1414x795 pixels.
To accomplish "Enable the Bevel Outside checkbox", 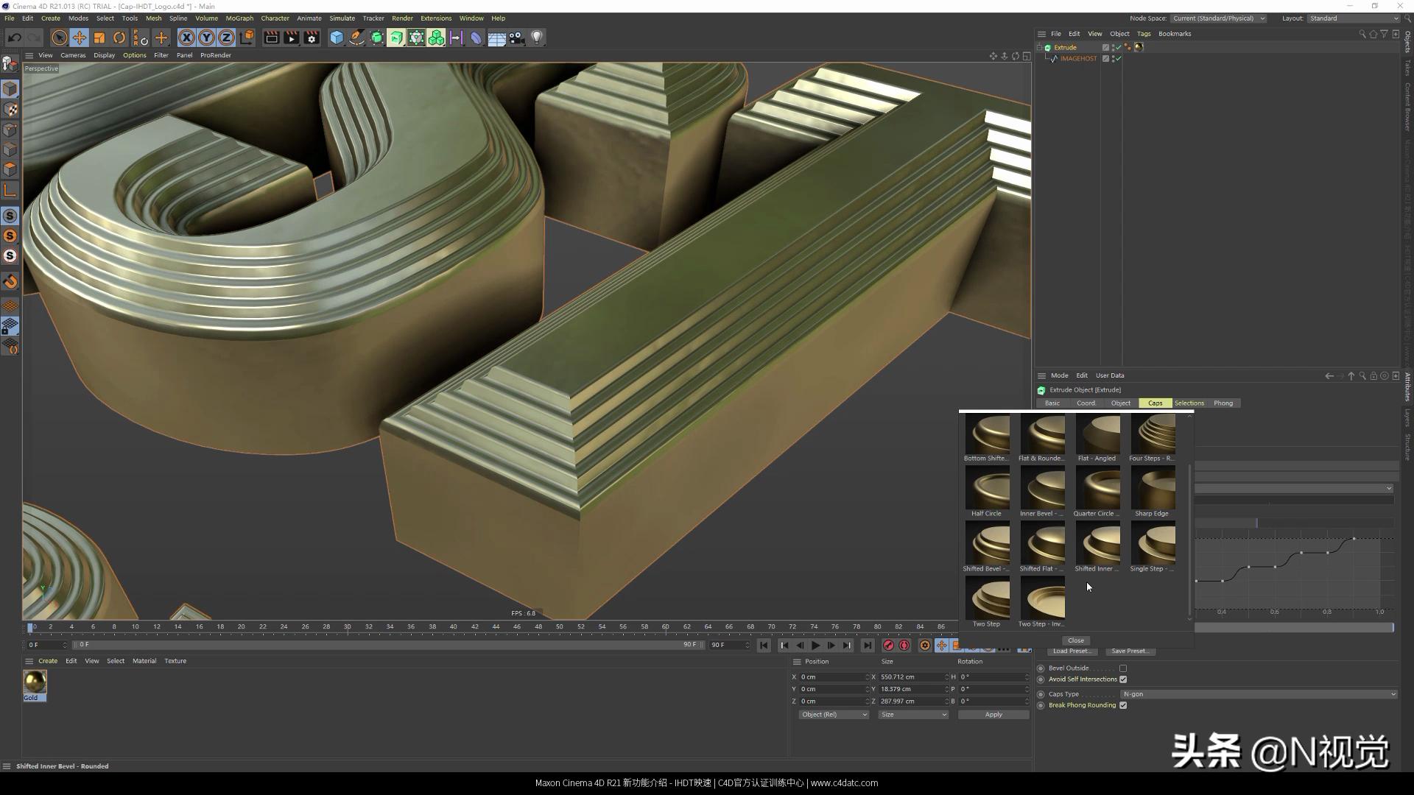I will 1123,668.
